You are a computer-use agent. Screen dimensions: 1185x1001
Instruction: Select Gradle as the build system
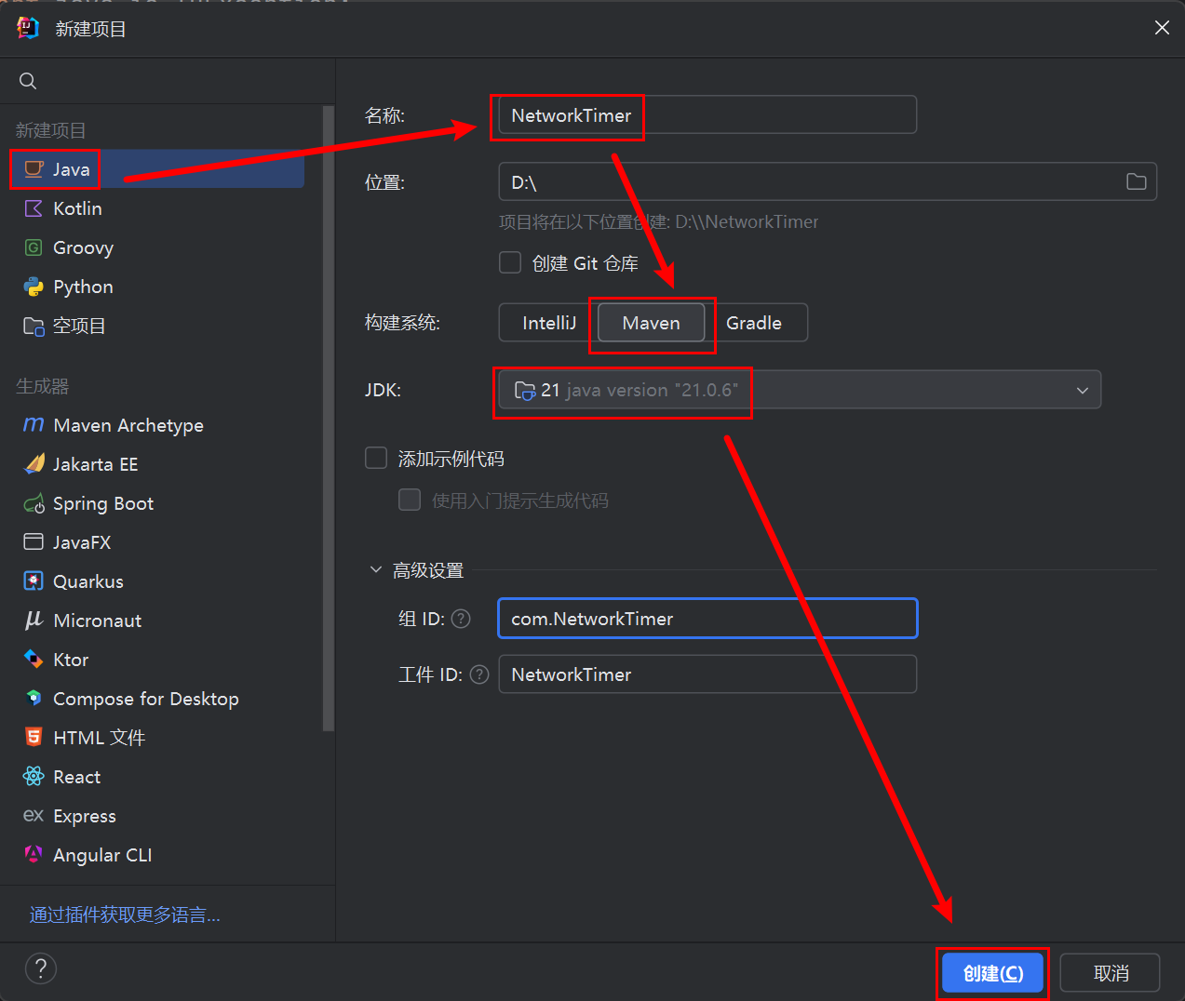pos(753,323)
